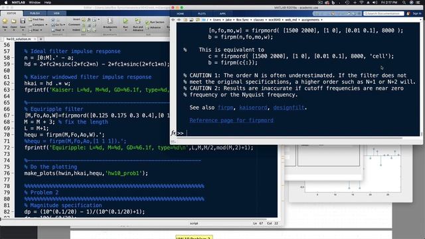Click the date and time in the menu bar
Screen dimensions: 425x239
[389, 3]
